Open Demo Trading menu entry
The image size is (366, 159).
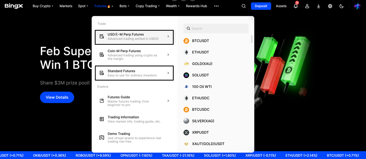134,137
